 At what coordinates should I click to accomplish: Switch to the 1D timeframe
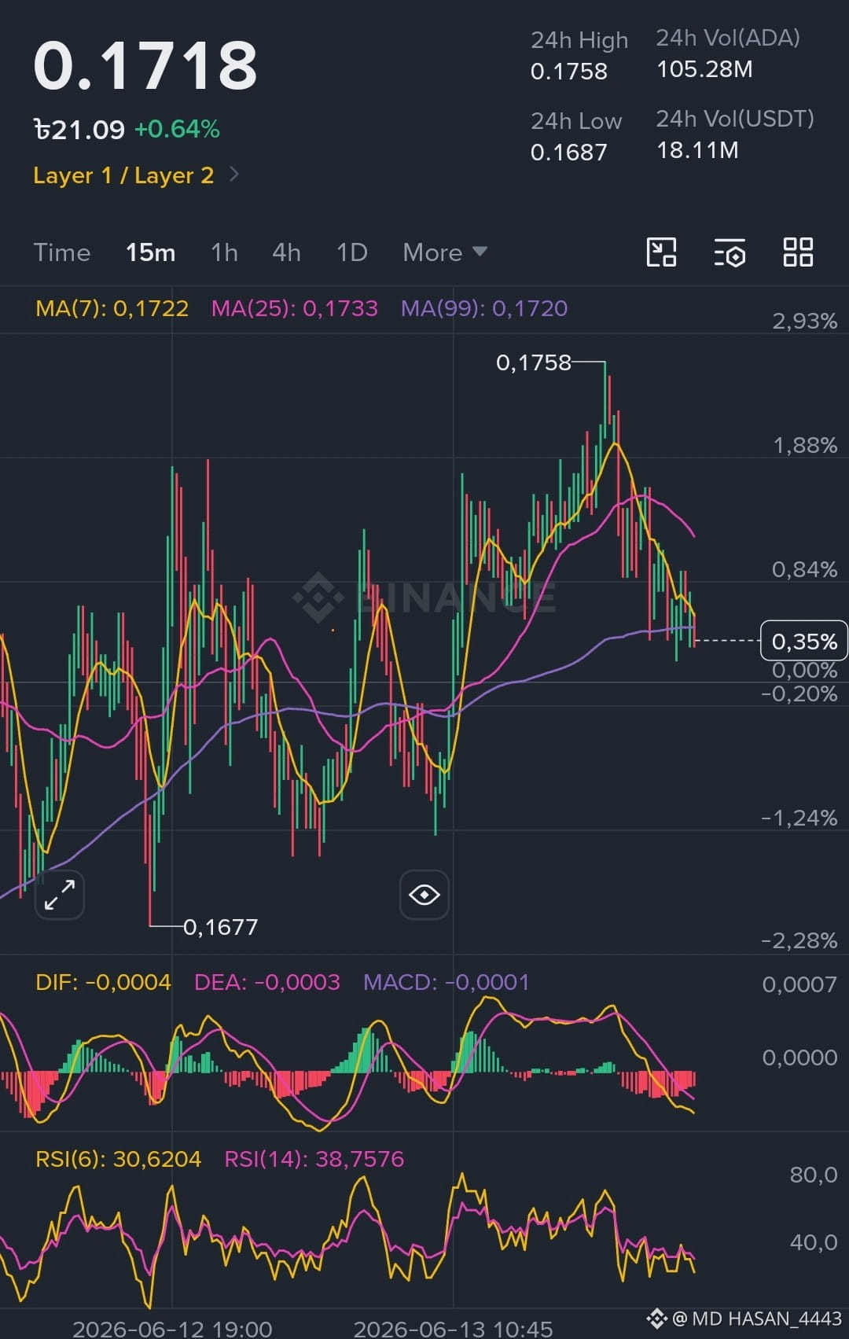pyautogui.click(x=351, y=252)
